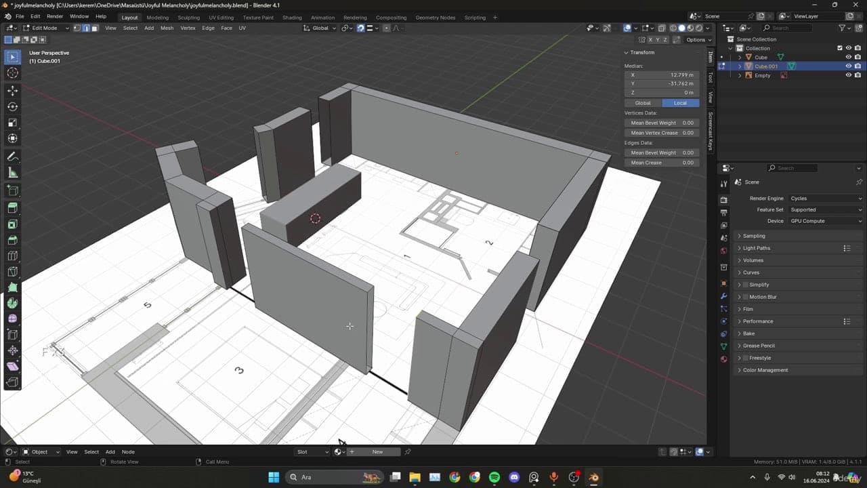Click the Global button in Transform panel

(643, 103)
